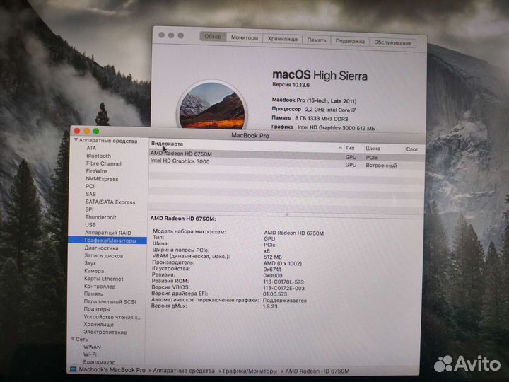The width and height of the screenshot is (509, 382).
Task: Select SAS in the sidebar
Action: 90,194
